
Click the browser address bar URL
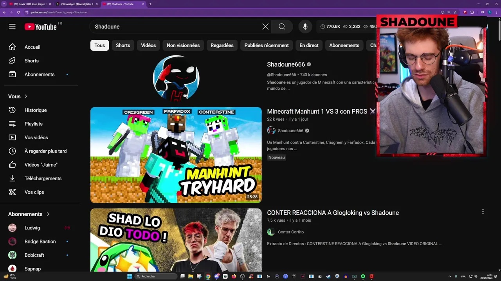(x=59, y=12)
